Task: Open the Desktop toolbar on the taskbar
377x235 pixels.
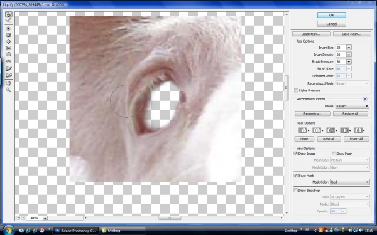Action: (x=291, y=231)
